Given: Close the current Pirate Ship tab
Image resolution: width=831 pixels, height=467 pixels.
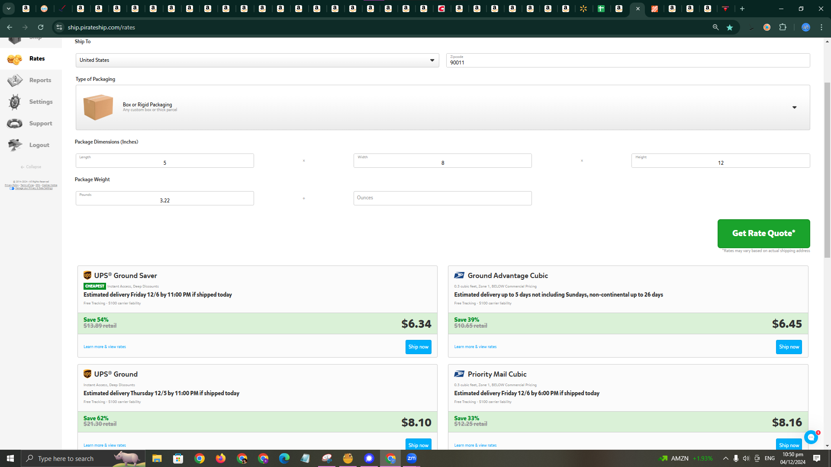Looking at the screenshot, I should pyautogui.click(x=638, y=9).
